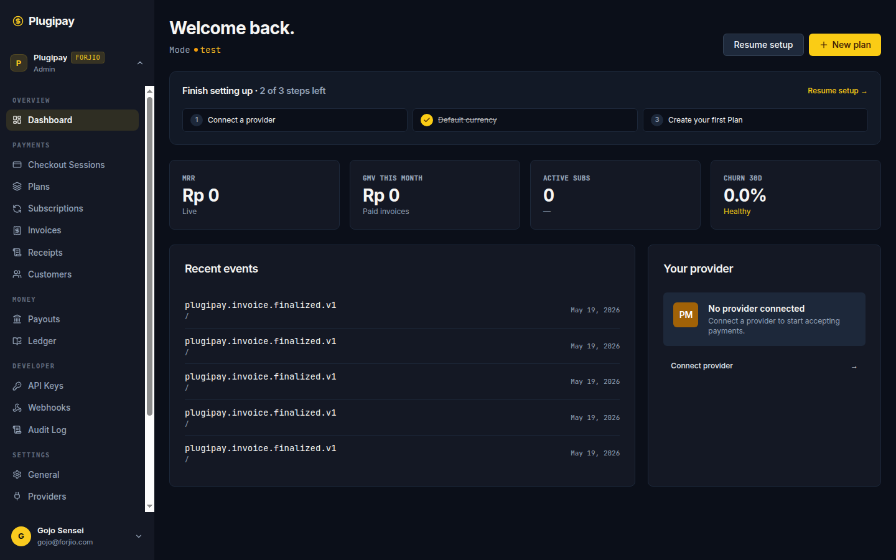
Task: Click the Plugipay dollar logo icon
Action: click(18, 21)
